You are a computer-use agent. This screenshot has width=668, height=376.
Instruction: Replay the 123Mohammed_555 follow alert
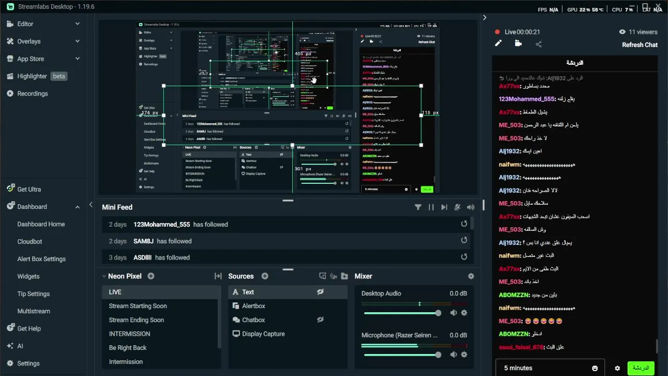(464, 224)
